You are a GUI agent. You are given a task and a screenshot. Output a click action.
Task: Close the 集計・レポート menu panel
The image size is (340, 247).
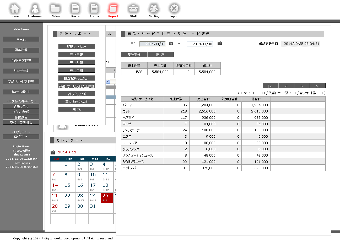point(77,110)
